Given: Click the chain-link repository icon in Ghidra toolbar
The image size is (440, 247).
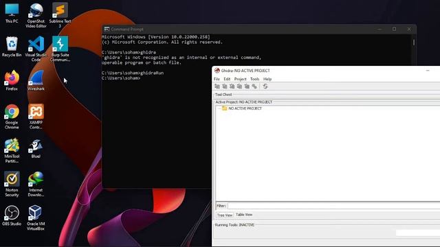Looking at the screenshot, I should (254, 86).
